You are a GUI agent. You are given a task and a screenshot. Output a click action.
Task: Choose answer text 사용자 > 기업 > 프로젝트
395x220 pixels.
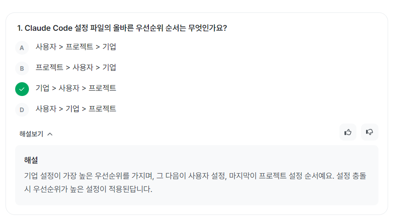76,109
